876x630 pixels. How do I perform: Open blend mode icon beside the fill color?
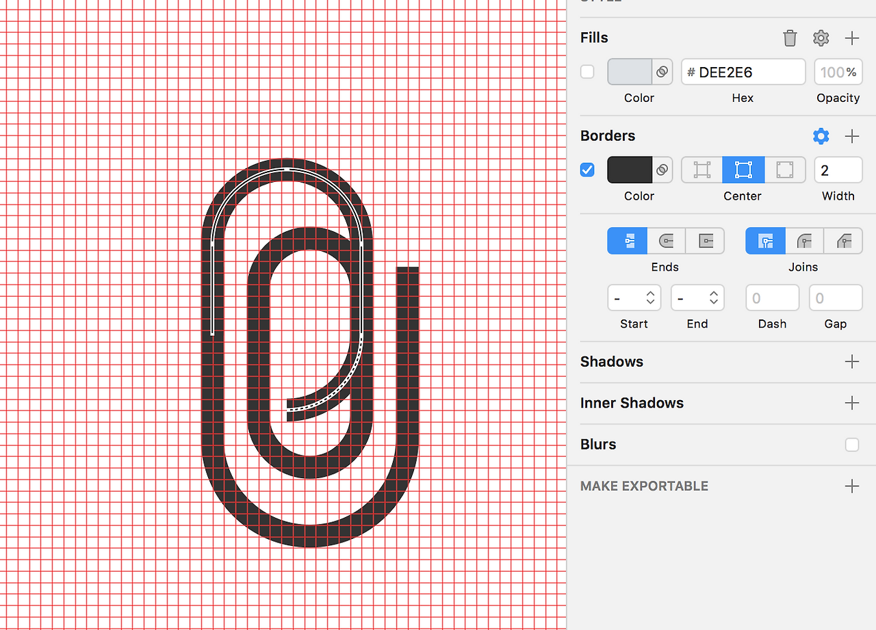tap(662, 72)
